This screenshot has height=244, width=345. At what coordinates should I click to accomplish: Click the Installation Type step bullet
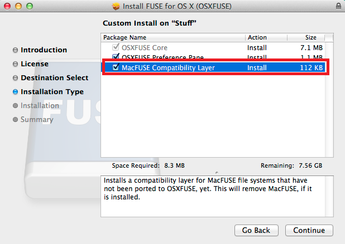tap(15, 92)
